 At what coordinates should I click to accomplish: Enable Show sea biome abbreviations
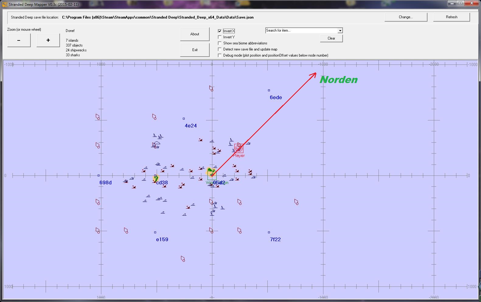(x=220, y=43)
